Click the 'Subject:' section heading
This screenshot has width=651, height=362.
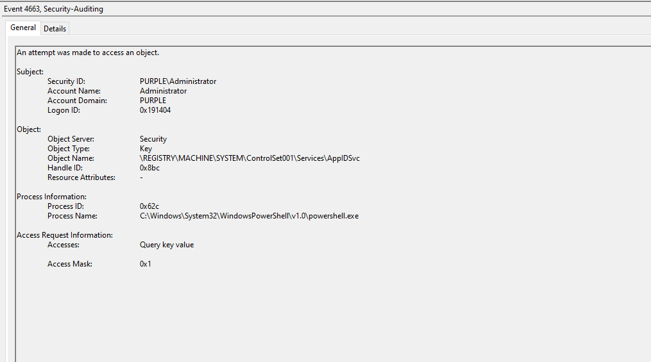coord(30,72)
